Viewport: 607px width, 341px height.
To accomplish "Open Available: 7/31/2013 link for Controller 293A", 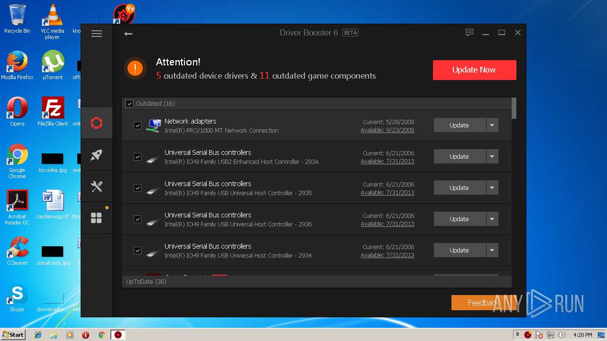I will [387, 162].
